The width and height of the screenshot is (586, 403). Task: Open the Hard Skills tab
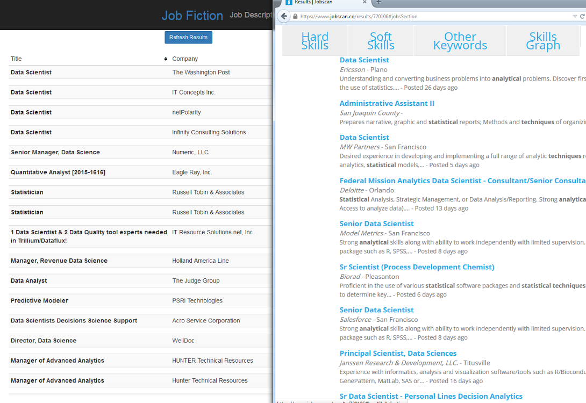coord(315,41)
